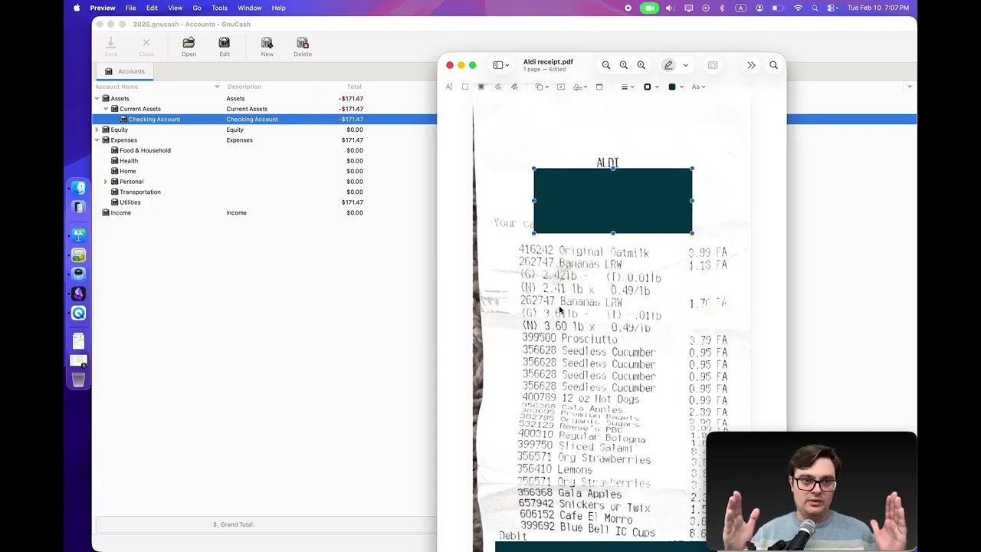Collapse the Expenses account tree
The height and width of the screenshot is (552, 981).
(x=97, y=140)
